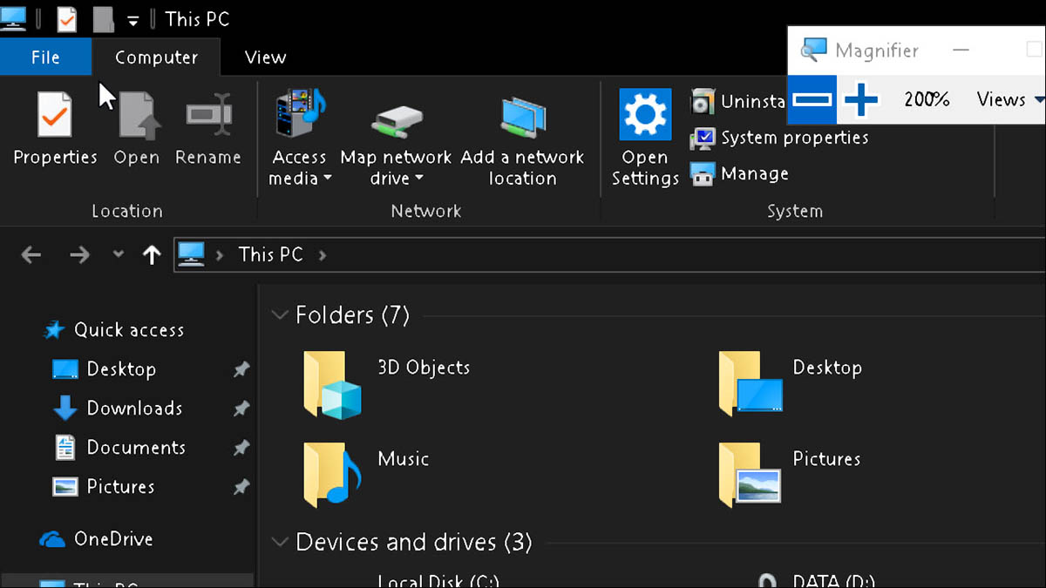Select OneDrive in navigation pane

point(112,539)
